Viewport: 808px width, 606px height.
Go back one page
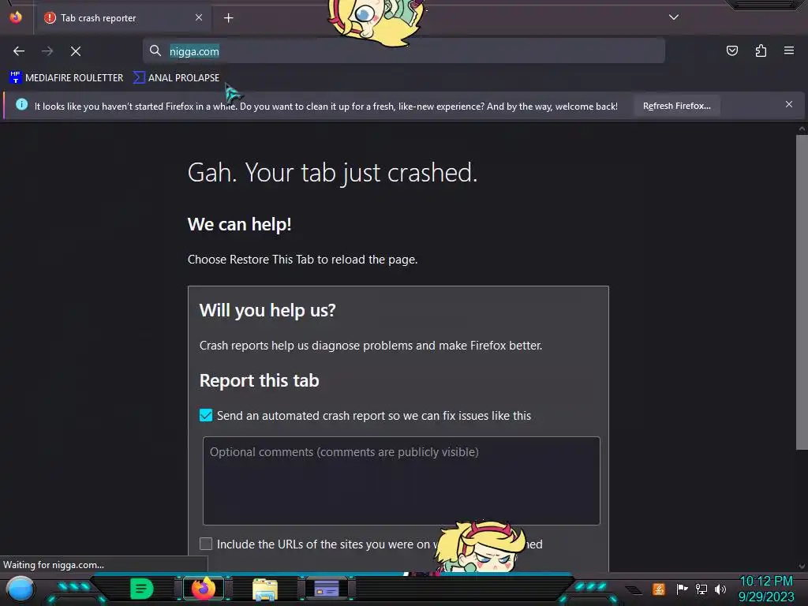tap(19, 51)
